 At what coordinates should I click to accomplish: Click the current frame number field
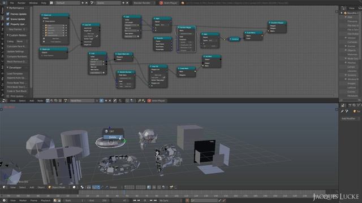[120, 201]
